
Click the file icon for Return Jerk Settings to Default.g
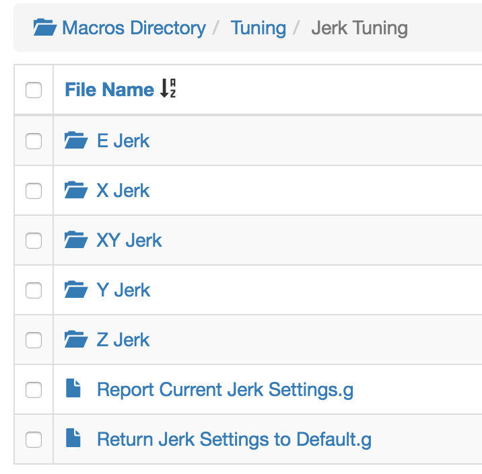coord(73,438)
